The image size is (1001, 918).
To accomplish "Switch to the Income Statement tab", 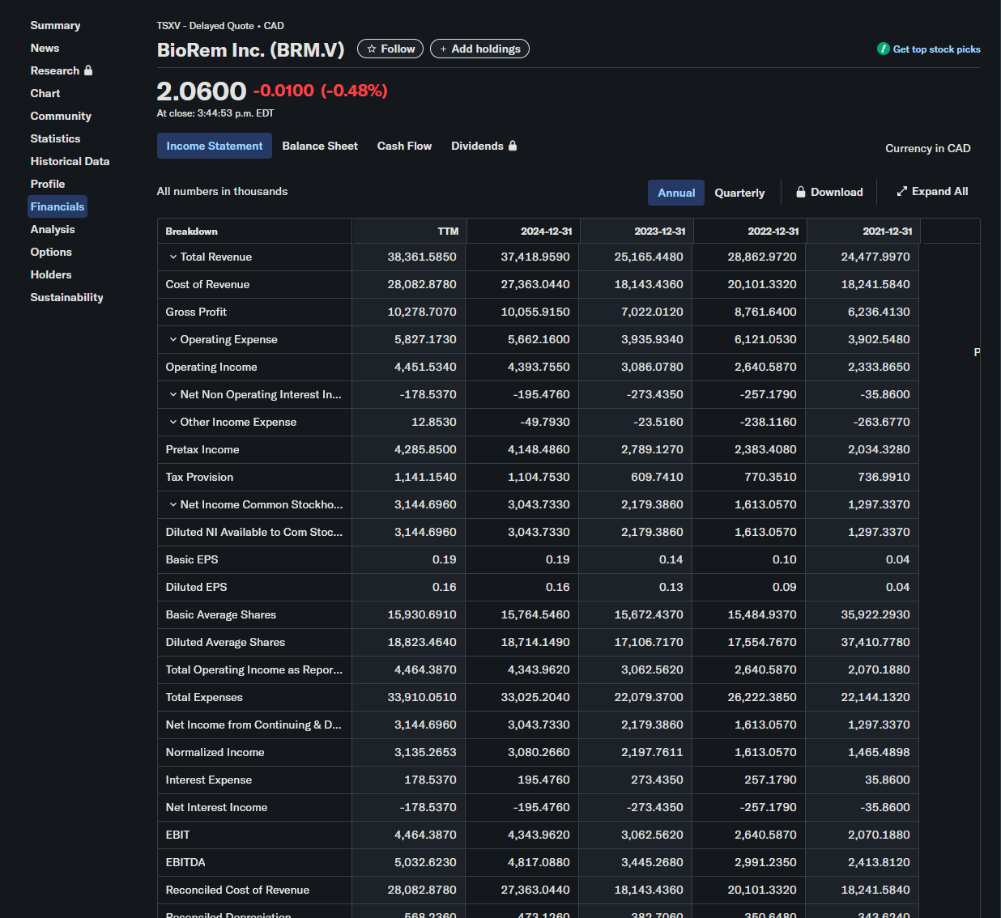I will pyautogui.click(x=215, y=146).
